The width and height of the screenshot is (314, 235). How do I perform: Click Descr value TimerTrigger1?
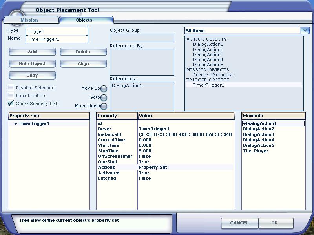tap(154, 129)
